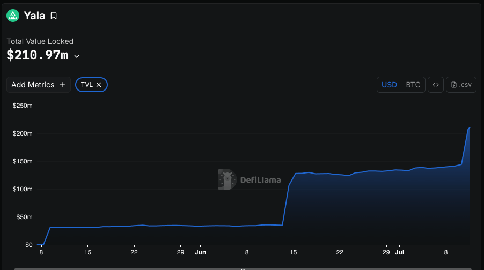This screenshot has width=484, height=270.
Task: Click the $150m y-axis label
Action: pos(23,161)
